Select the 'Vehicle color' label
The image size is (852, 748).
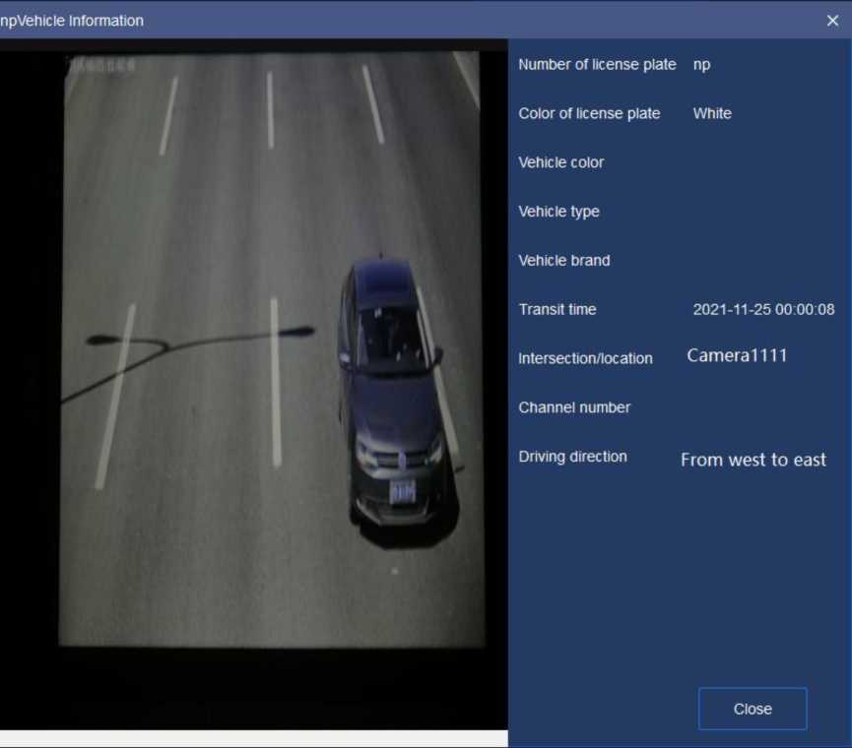click(x=561, y=162)
